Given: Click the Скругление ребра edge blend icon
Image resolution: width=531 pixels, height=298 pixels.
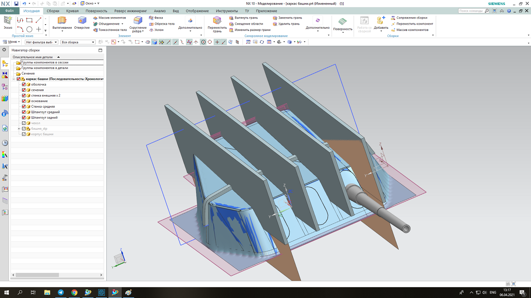Looking at the screenshot, I should 138,20.
